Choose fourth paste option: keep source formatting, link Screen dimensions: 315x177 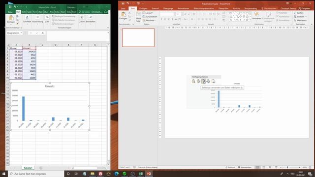tap(208, 81)
